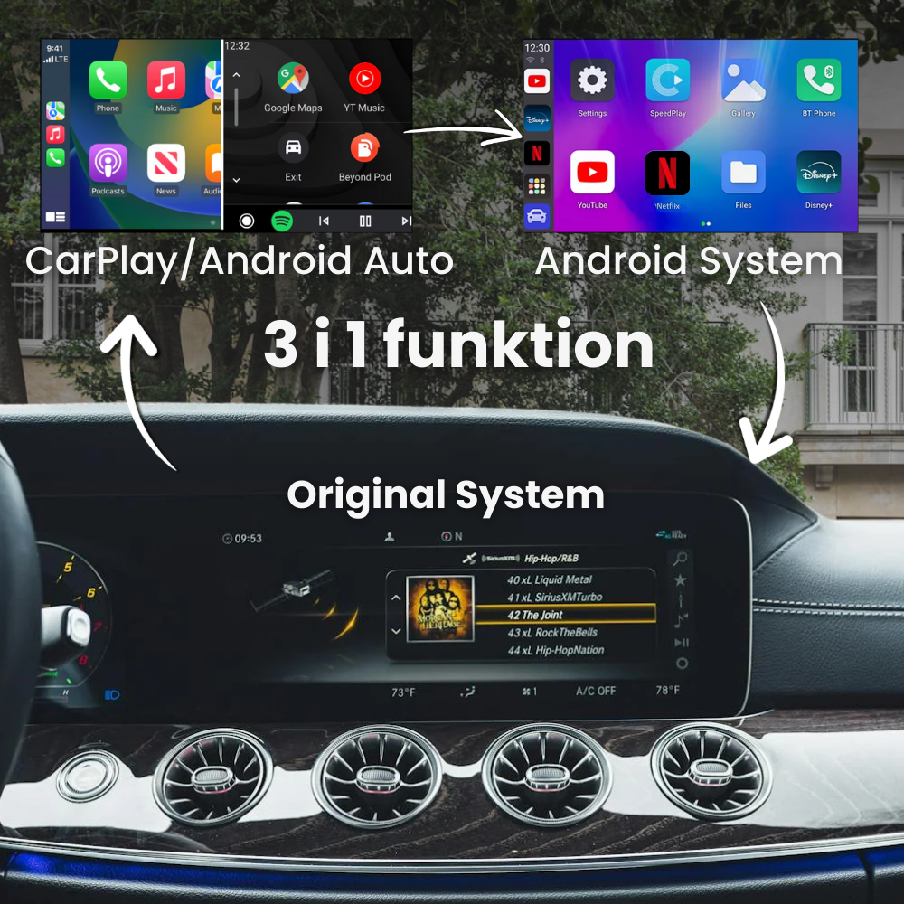Tap the right 78°F temperature setting

(x=668, y=690)
